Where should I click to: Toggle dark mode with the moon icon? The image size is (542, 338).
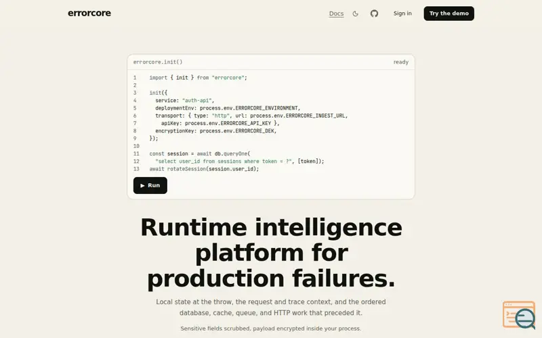tap(355, 14)
